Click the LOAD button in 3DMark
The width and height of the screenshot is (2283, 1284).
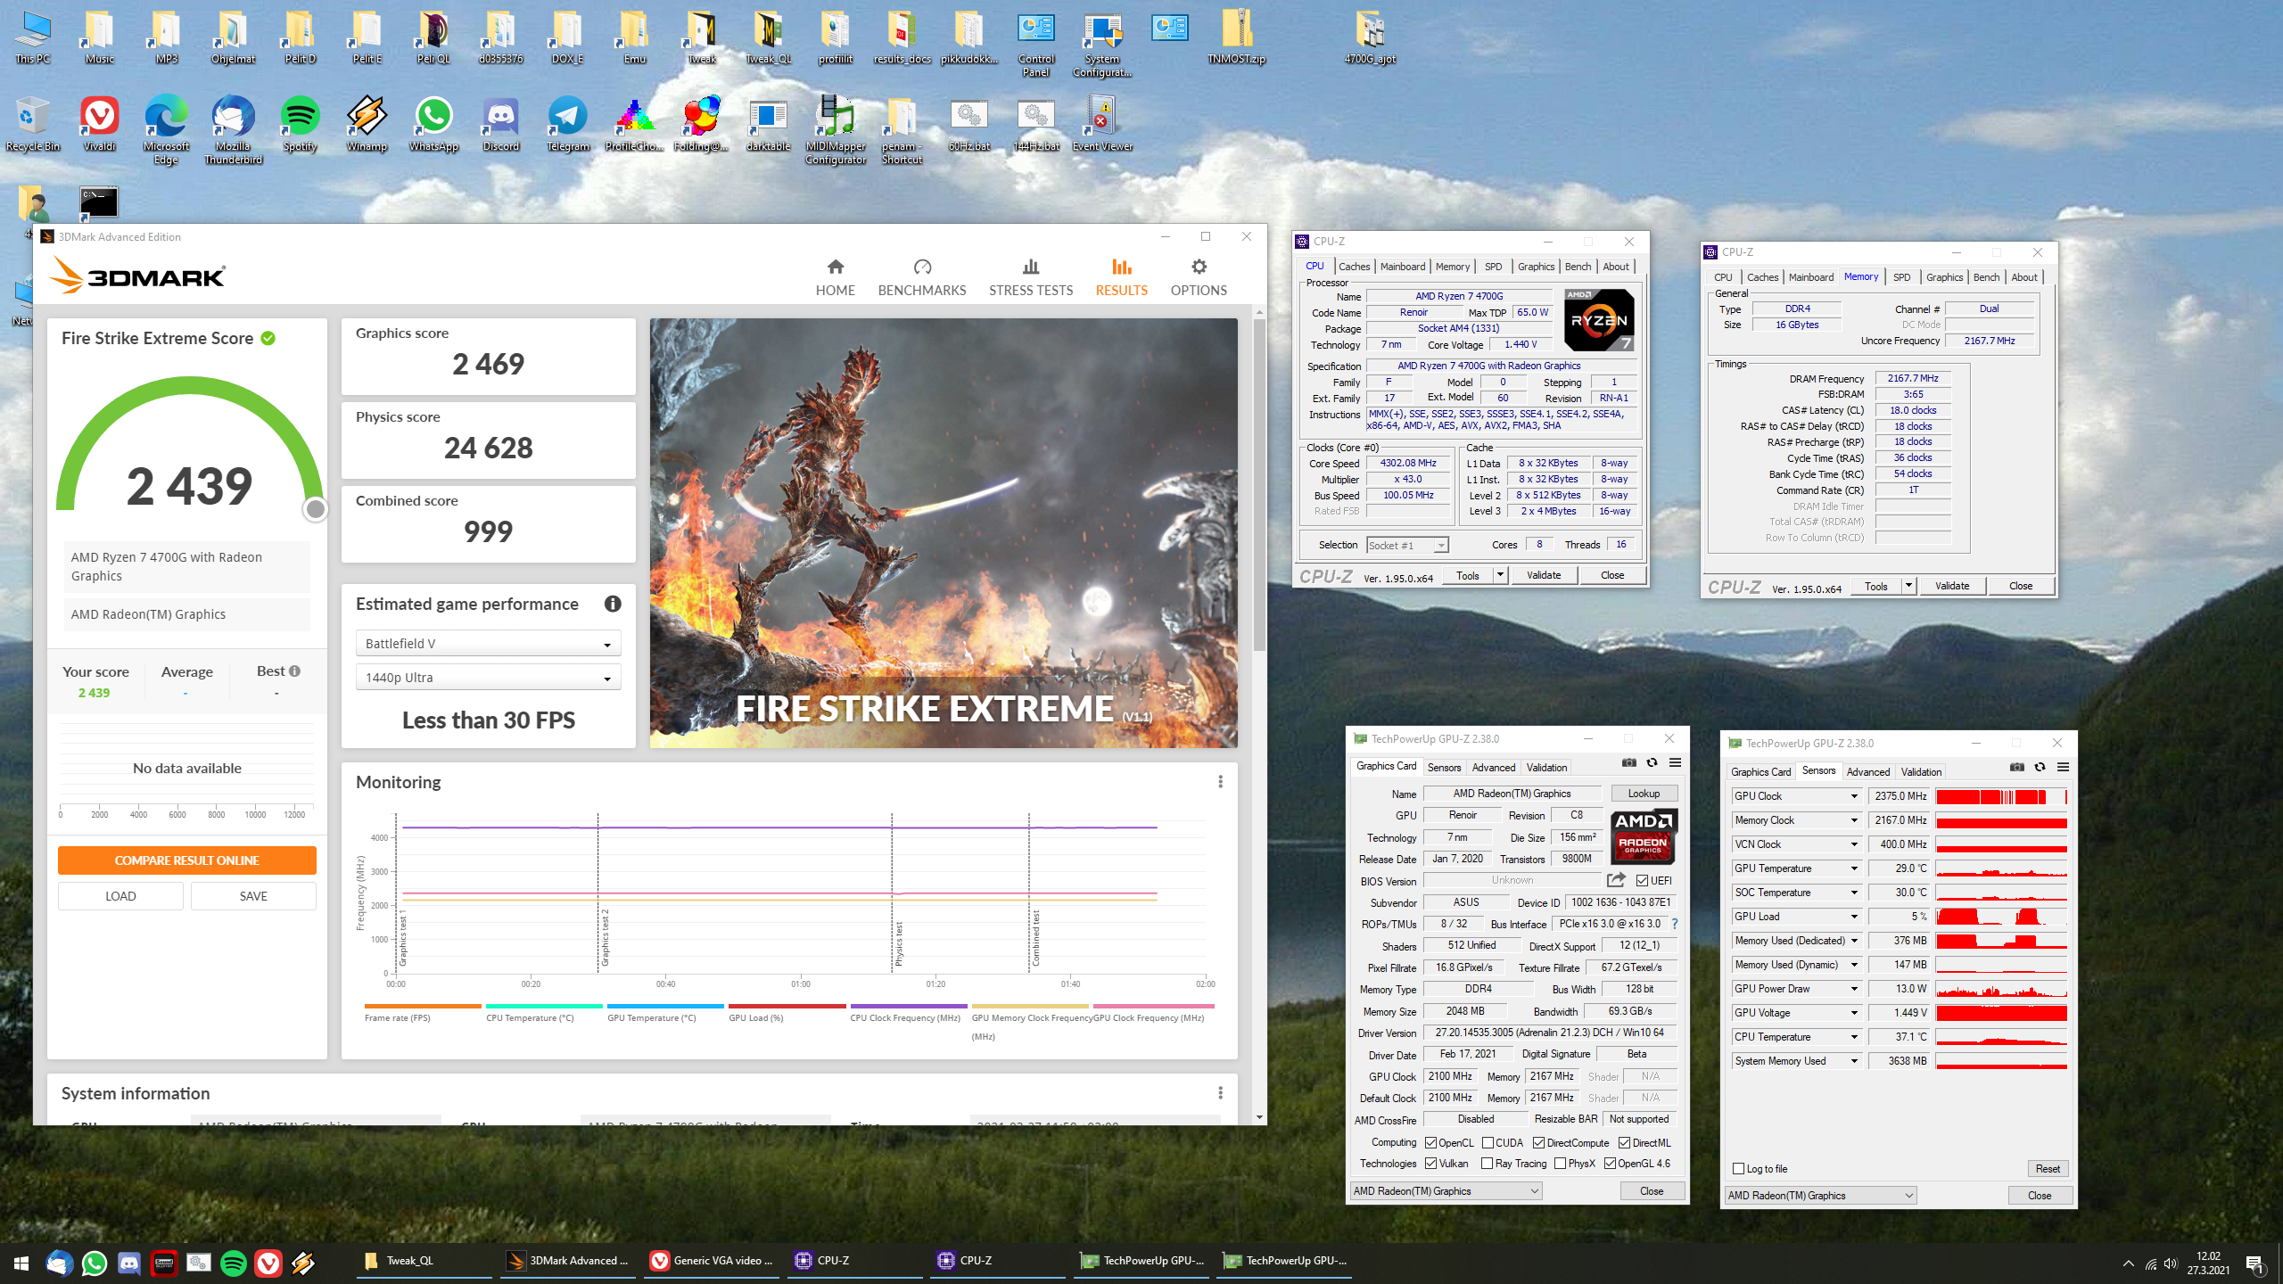point(120,896)
